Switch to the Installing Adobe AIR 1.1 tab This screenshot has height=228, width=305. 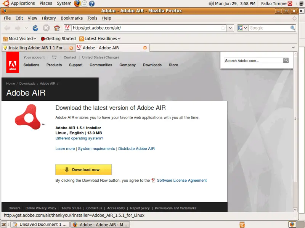38,48
